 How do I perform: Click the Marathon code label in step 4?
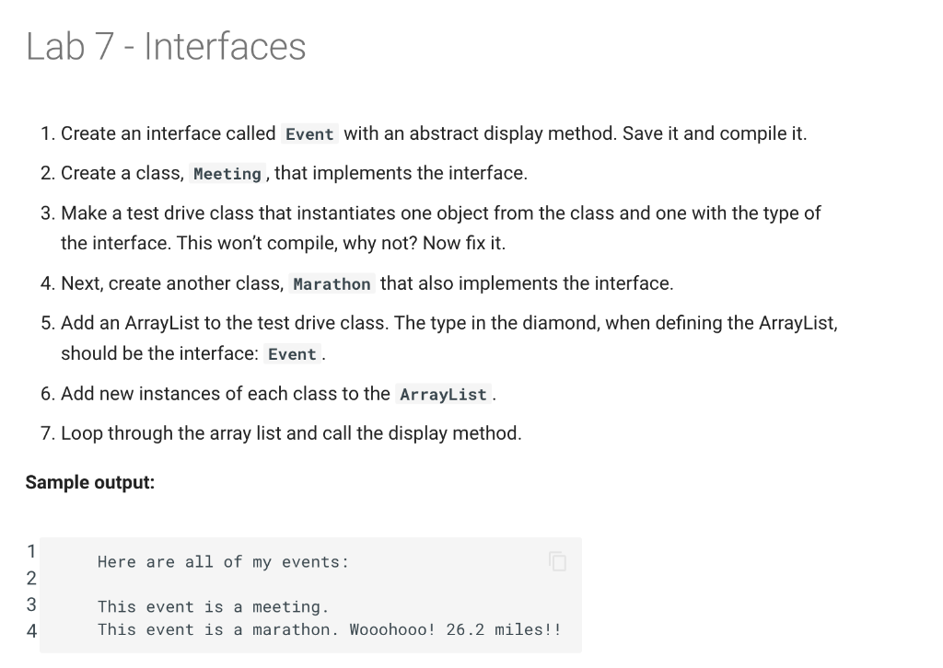coord(332,283)
